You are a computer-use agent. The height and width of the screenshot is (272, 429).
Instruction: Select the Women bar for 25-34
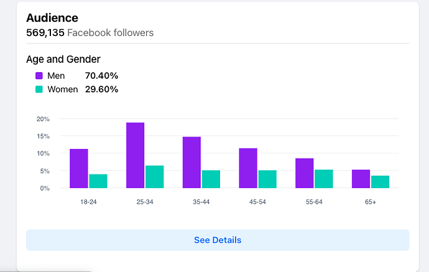(x=155, y=177)
